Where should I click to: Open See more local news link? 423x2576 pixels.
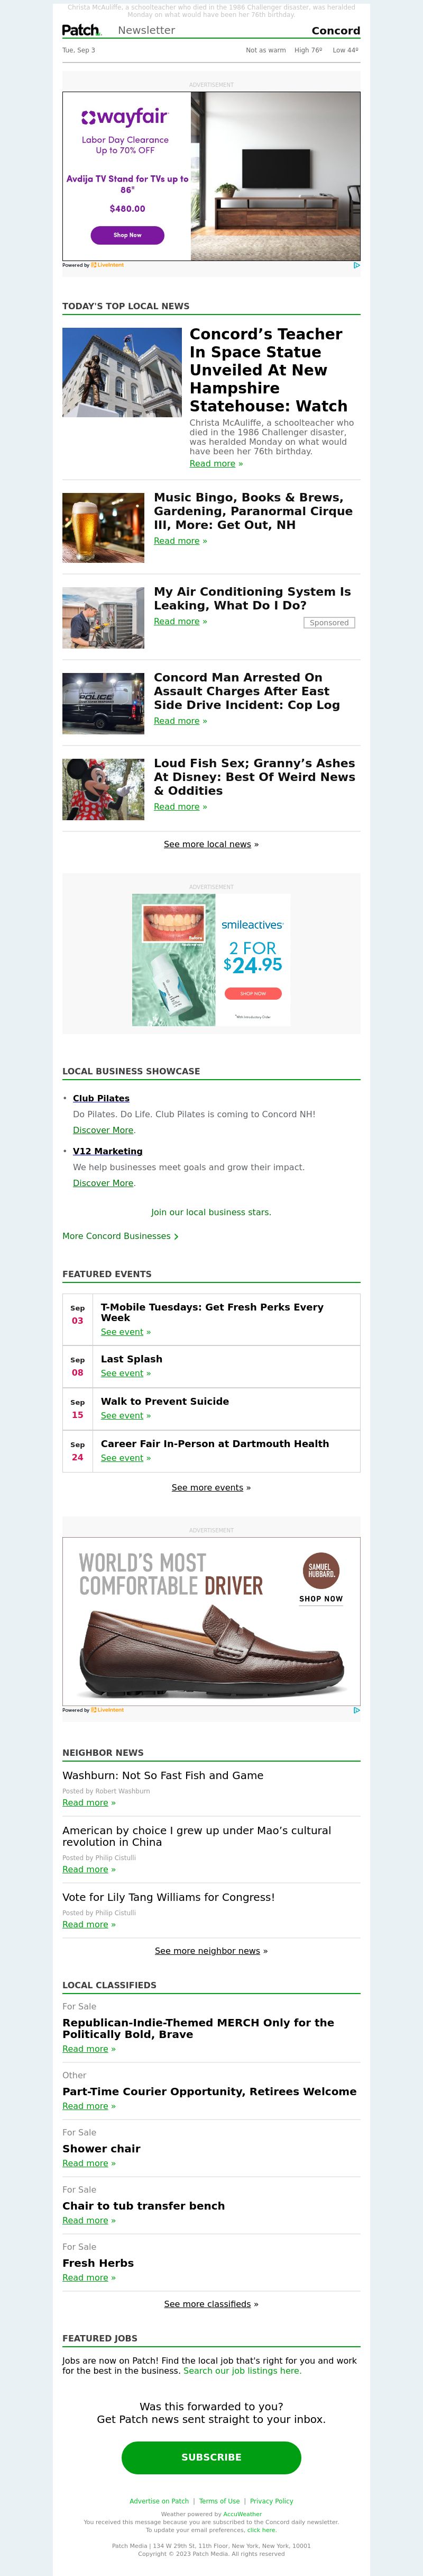point(212,844)
